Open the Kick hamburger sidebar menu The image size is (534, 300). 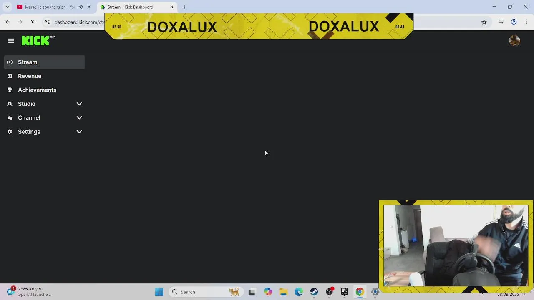pyautogui.click(x=11, y=41)
